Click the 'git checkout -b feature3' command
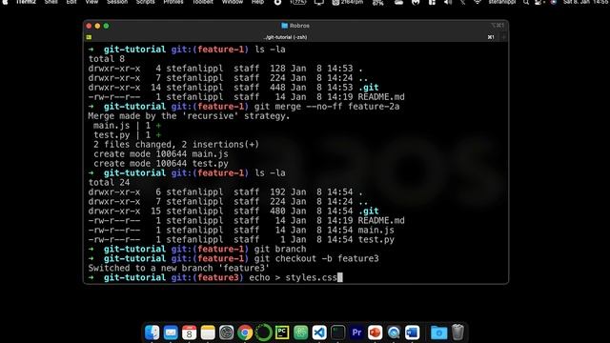The height and width of the screenshot is (343, 610). tap(316, 258)
